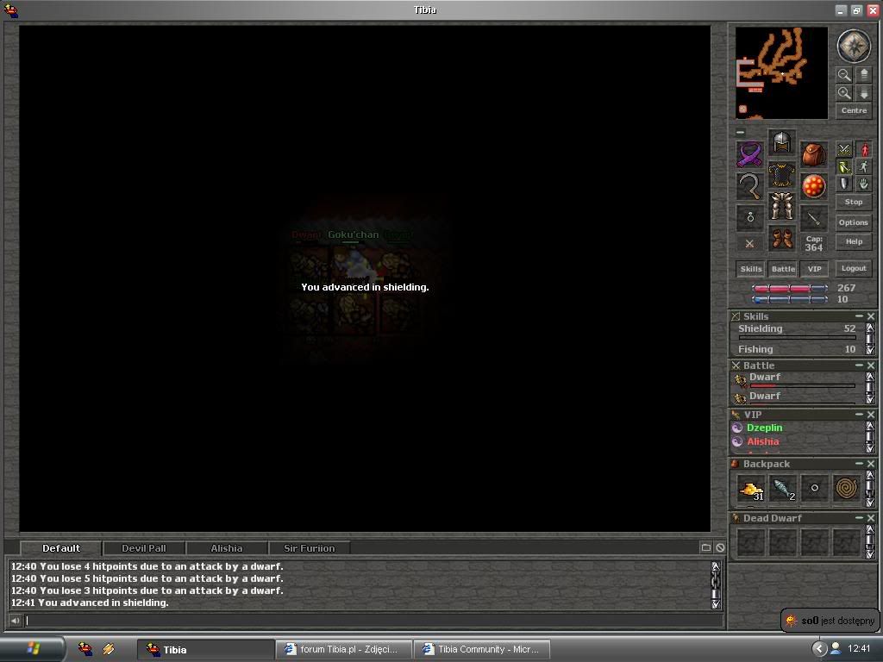Select the steel helmet in head slot
The image size is (883, 662).
tap(781, 142)
